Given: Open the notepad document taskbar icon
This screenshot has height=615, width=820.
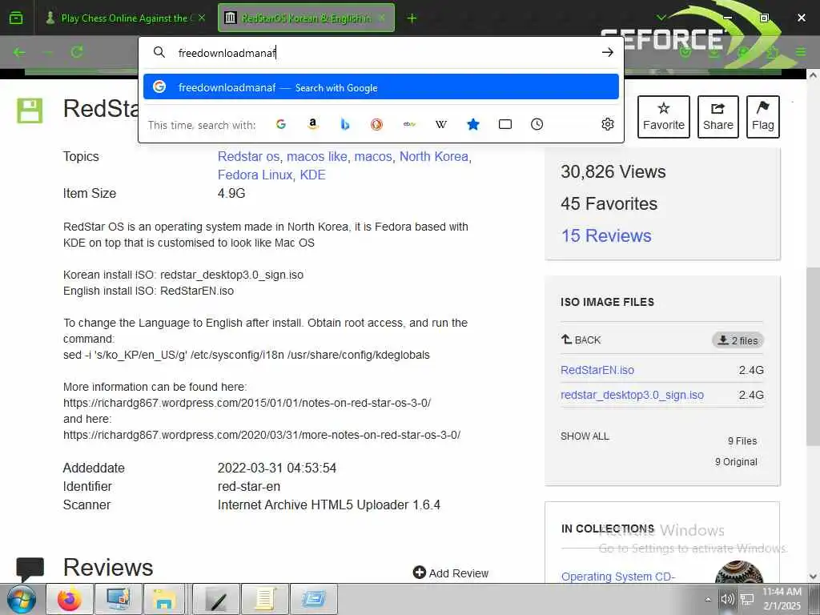Looking at the screenshot, I should (264, 599).
